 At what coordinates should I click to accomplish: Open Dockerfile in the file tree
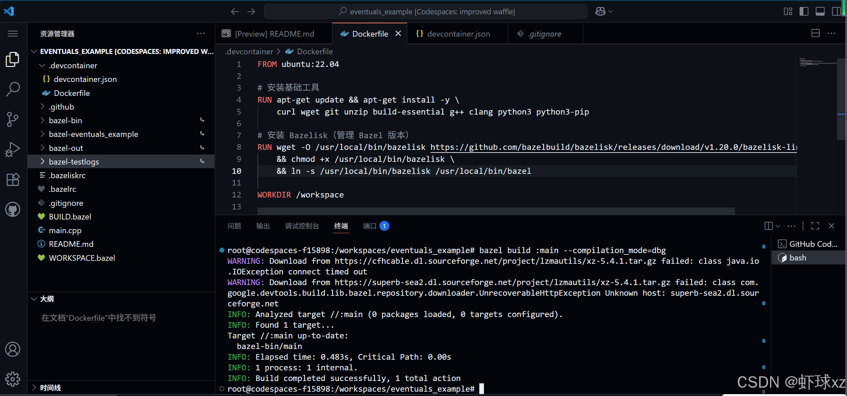coord(122,93)
